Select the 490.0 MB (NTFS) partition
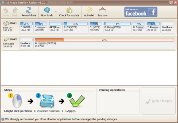 [x=96, y=27]
